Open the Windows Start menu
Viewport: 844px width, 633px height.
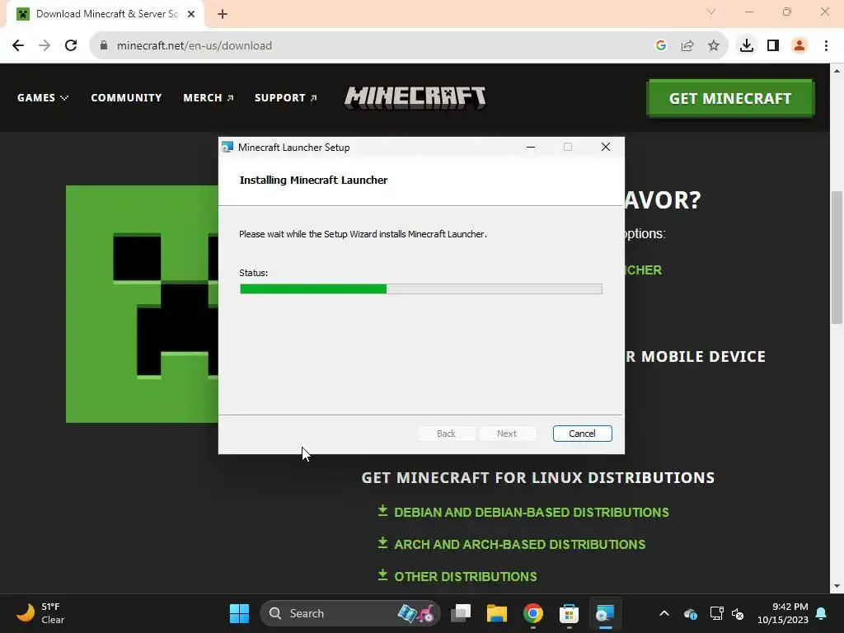[240, 613]
